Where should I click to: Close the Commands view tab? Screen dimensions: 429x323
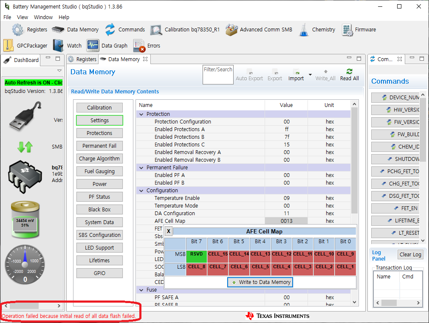point(400,59)
